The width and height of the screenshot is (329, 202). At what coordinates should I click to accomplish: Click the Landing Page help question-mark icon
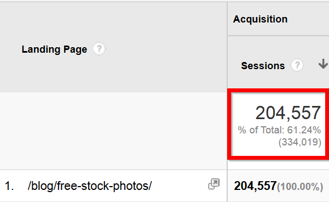click(99, 49)
